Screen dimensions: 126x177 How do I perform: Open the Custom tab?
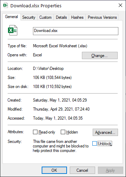coord(45,17)
